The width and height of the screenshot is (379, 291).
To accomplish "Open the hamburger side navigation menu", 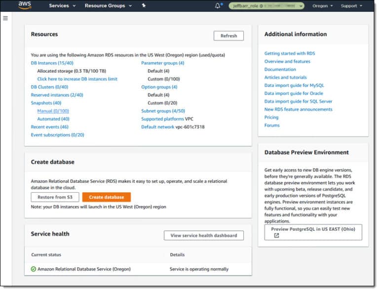I will click(x=5, y=18).
